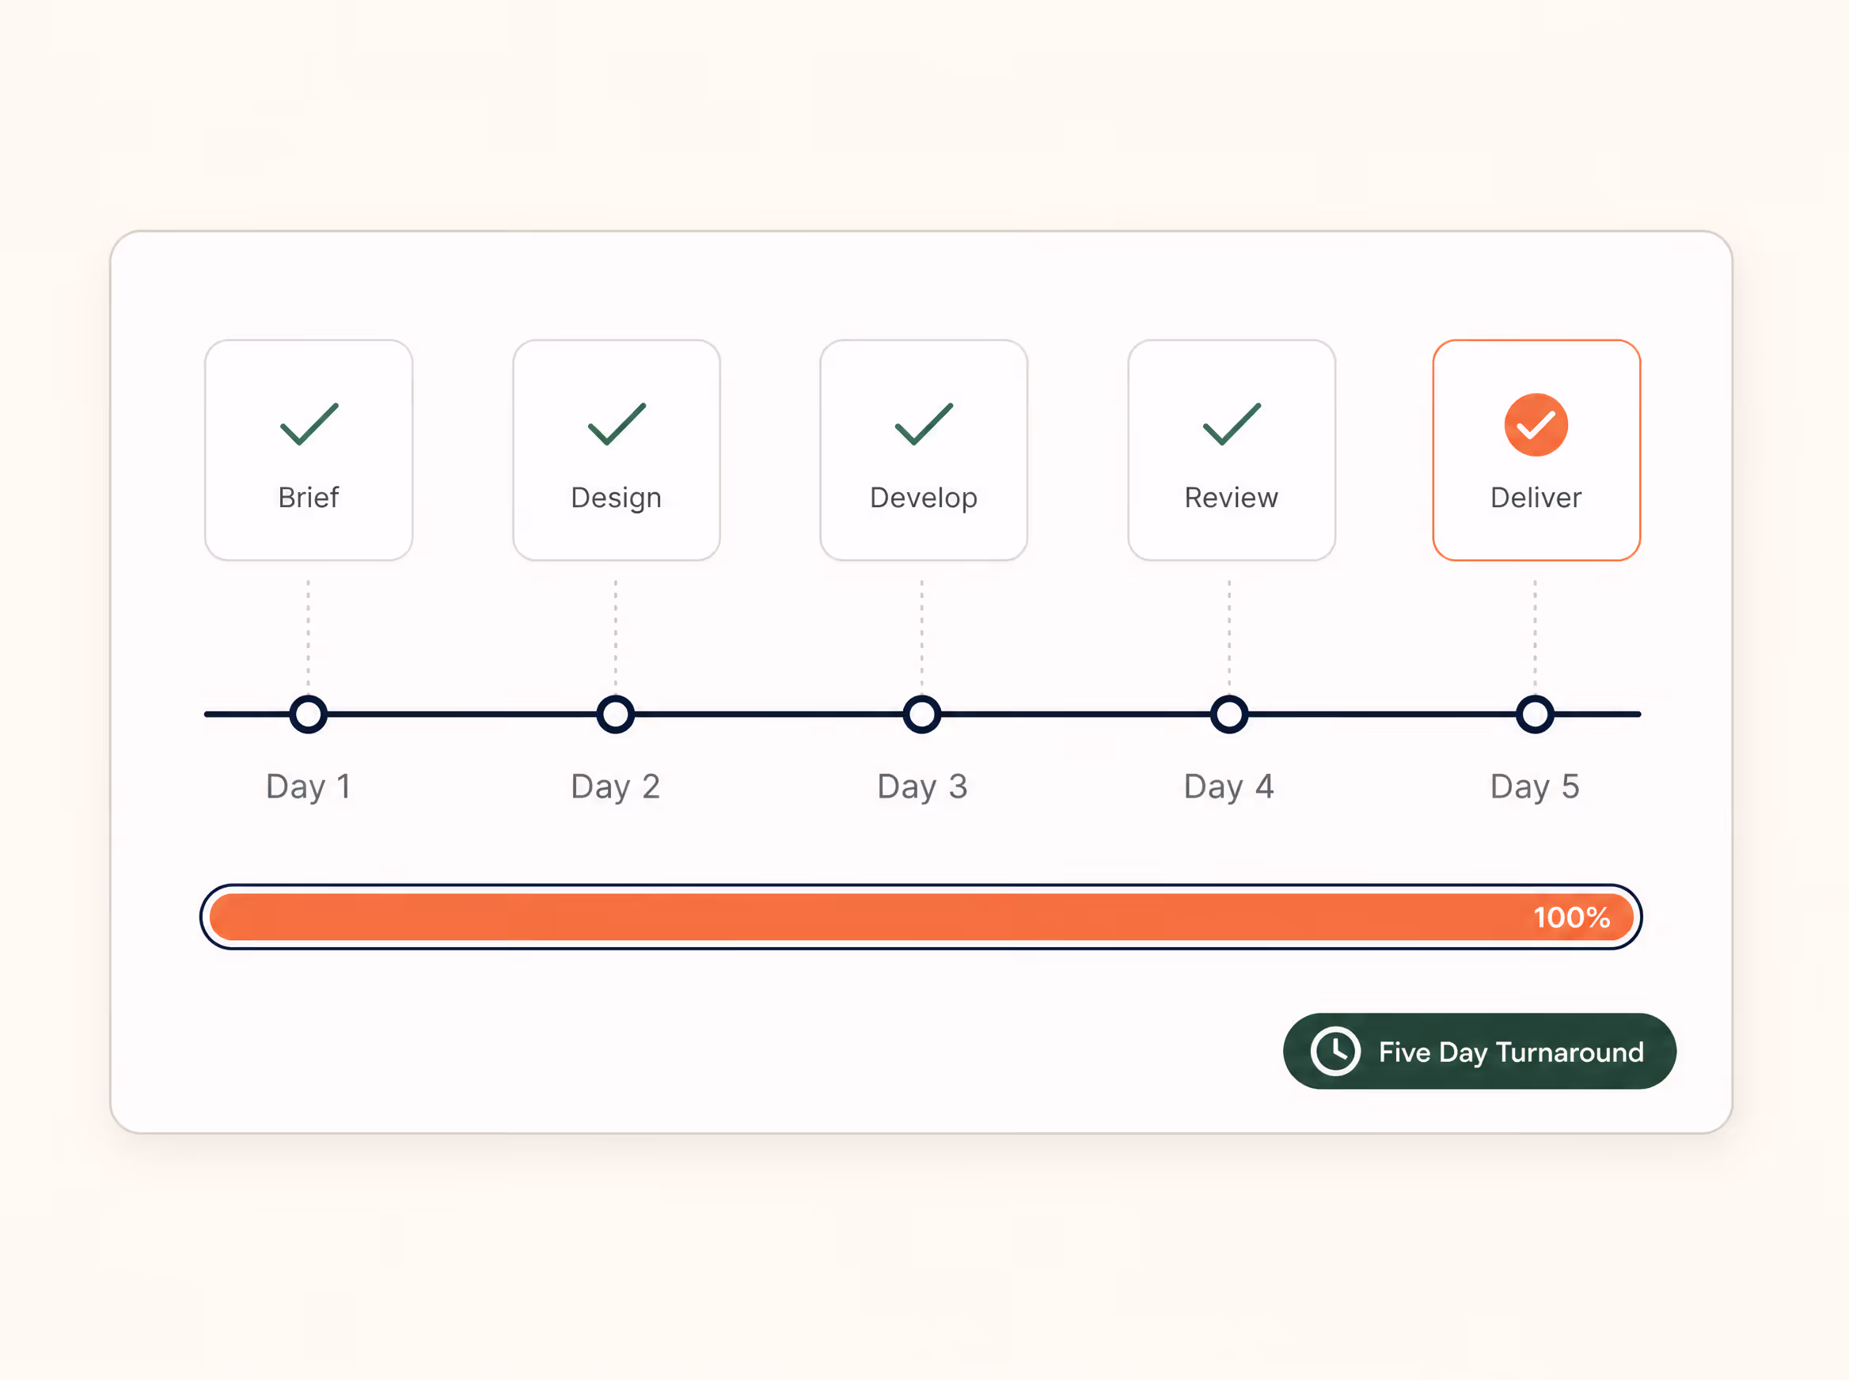The height and width of the screenshot is (1380, 1849).
Task: Click the 100% progress label
Action: [x=1572, y=917]
